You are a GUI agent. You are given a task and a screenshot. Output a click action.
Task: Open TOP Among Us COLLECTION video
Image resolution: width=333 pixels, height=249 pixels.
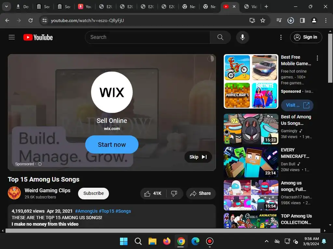click(x=251, y=220)
